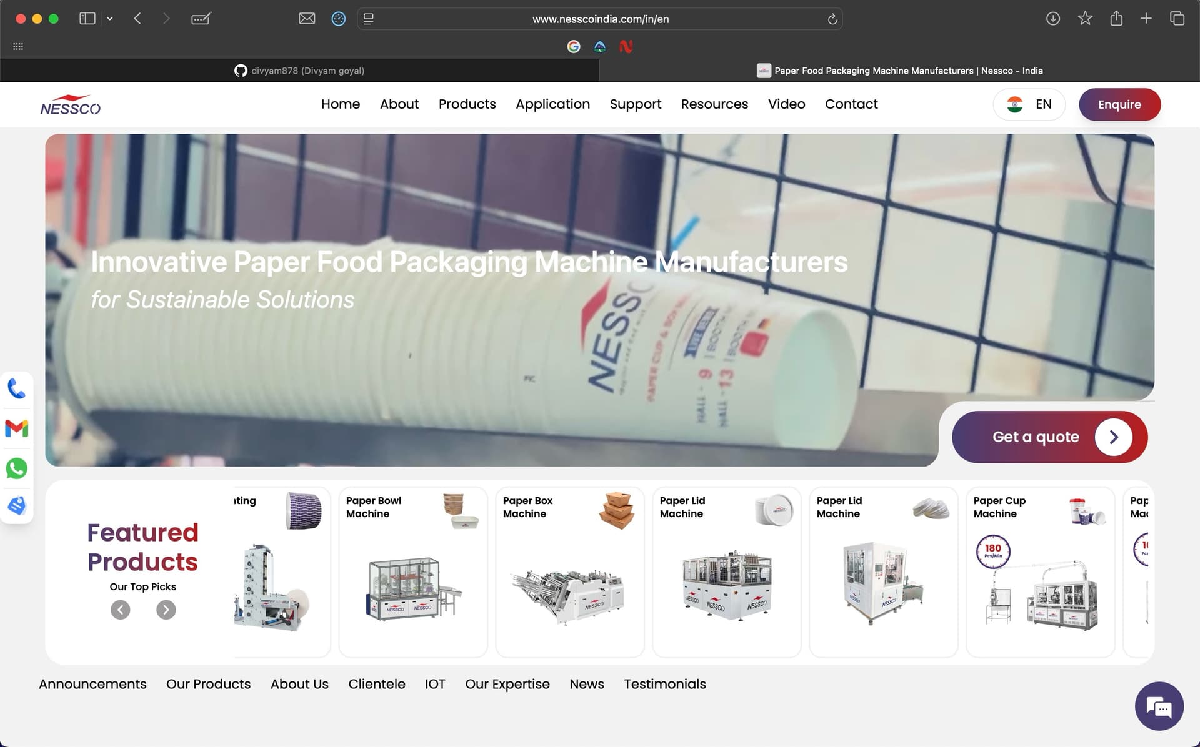Click the blue circular extension icon
The image size is (1200, 747).
(x=339, y=19)
